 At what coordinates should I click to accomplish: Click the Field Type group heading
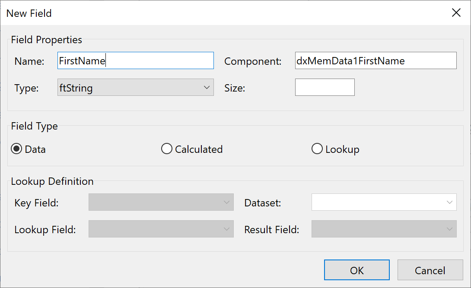click(34, 127)
